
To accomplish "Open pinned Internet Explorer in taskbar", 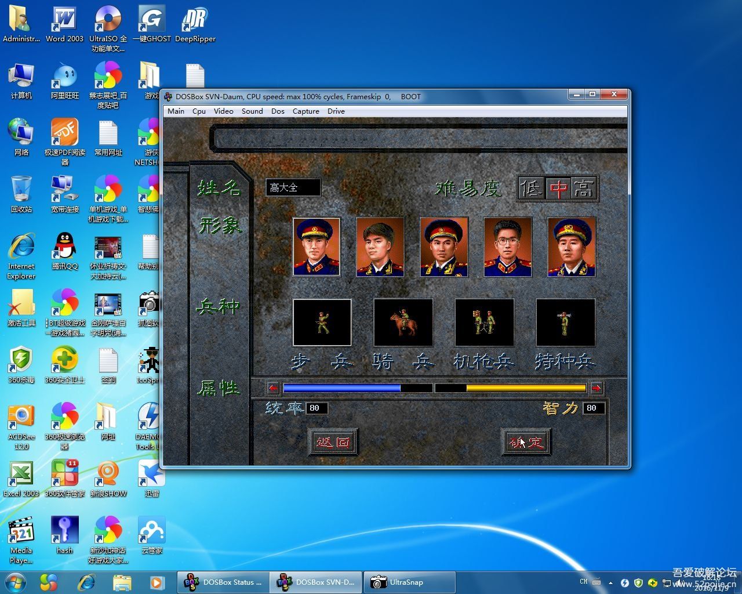I will [86, 582].
